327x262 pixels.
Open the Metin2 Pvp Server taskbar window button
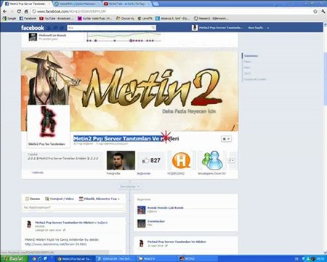(x=75, y=259)
